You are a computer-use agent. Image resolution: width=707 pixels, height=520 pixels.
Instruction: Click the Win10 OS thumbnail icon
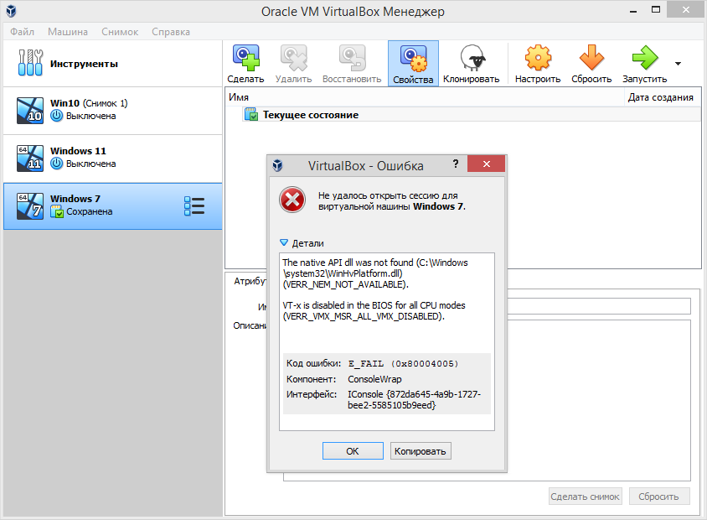[30, 111]
